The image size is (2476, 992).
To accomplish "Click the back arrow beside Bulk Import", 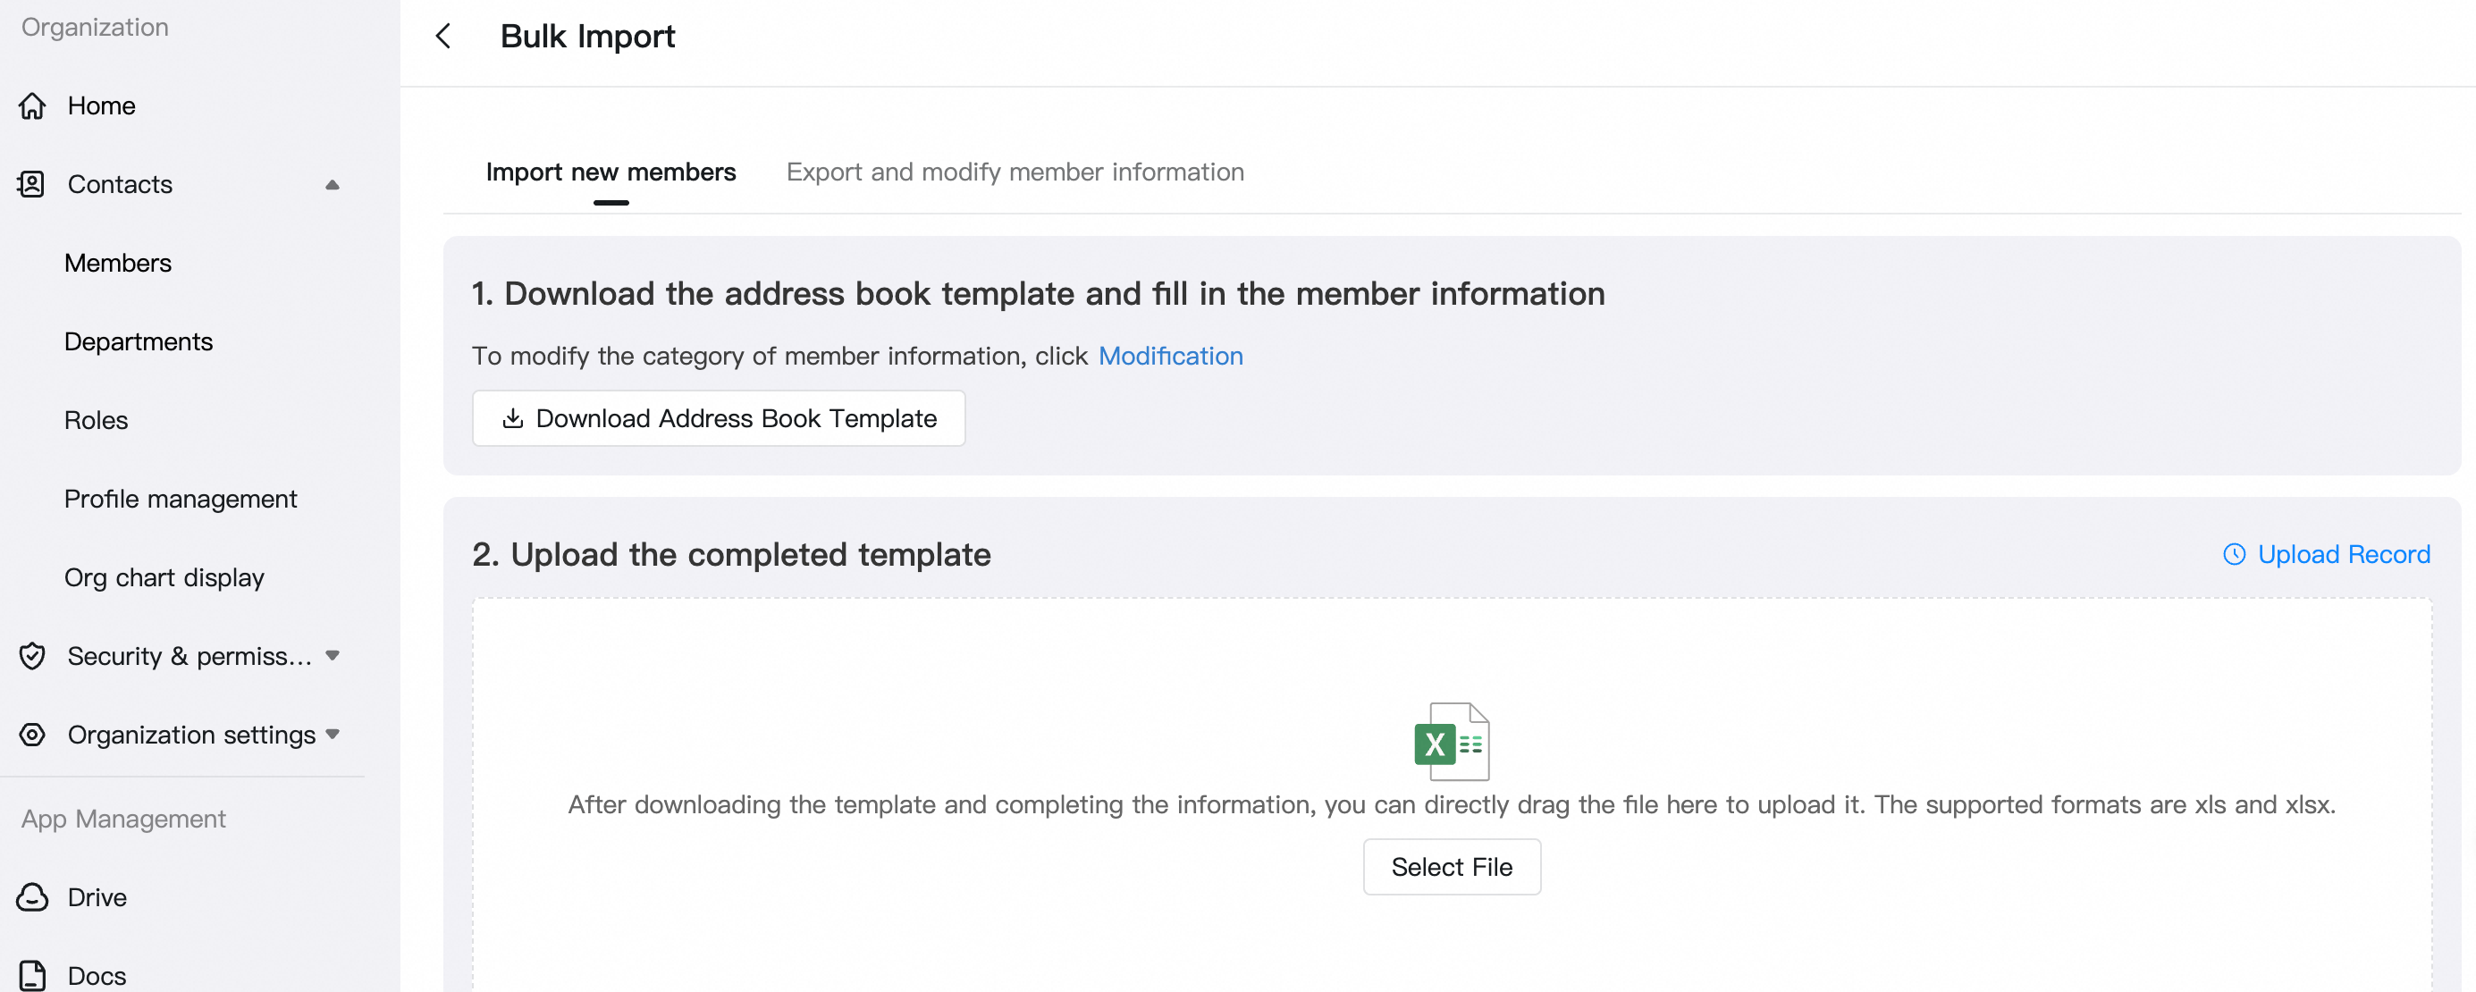I will (443, 37).
